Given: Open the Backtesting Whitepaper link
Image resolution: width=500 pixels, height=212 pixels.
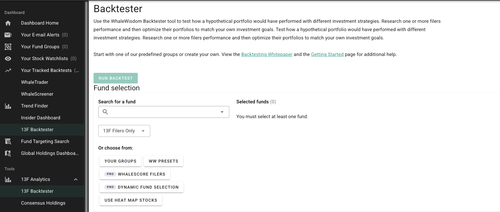Looking at the screenshot, I should (267, 54).
